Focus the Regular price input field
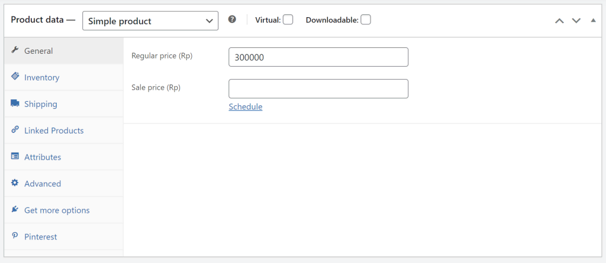Image resolution: width=606 pixels, height=263 pixels. tap(318, 57)
